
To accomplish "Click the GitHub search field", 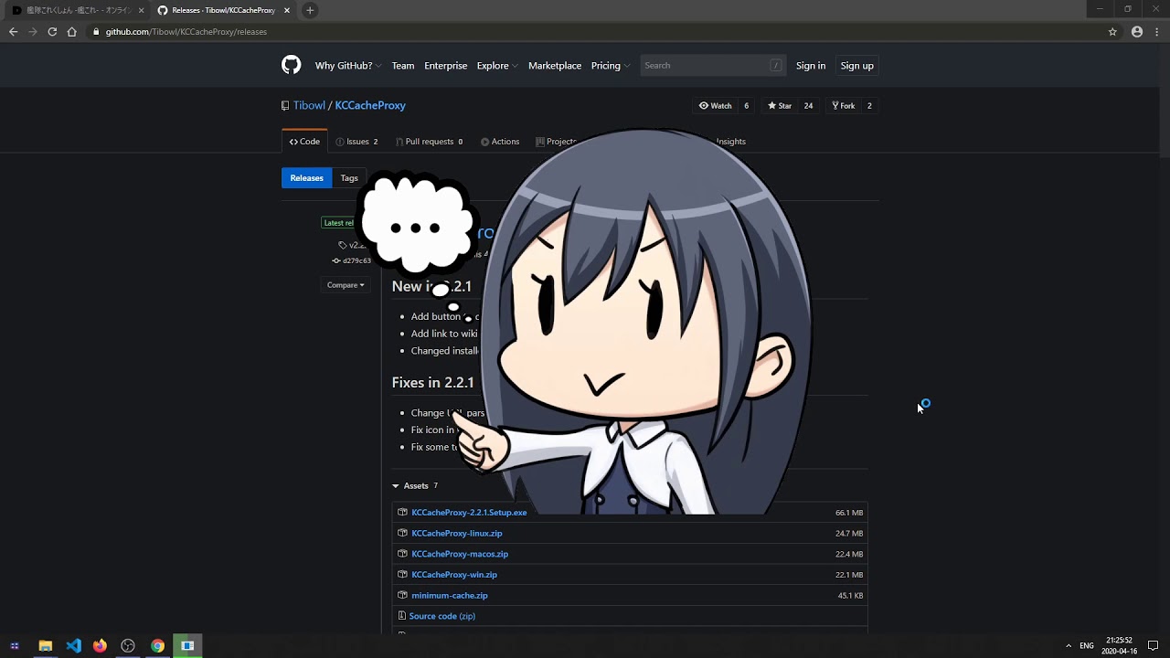I will pyautogui.click(x=712, y=66).
